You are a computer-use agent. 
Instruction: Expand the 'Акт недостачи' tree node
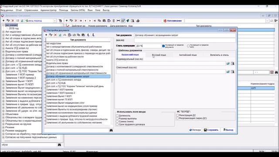[3, 32]
